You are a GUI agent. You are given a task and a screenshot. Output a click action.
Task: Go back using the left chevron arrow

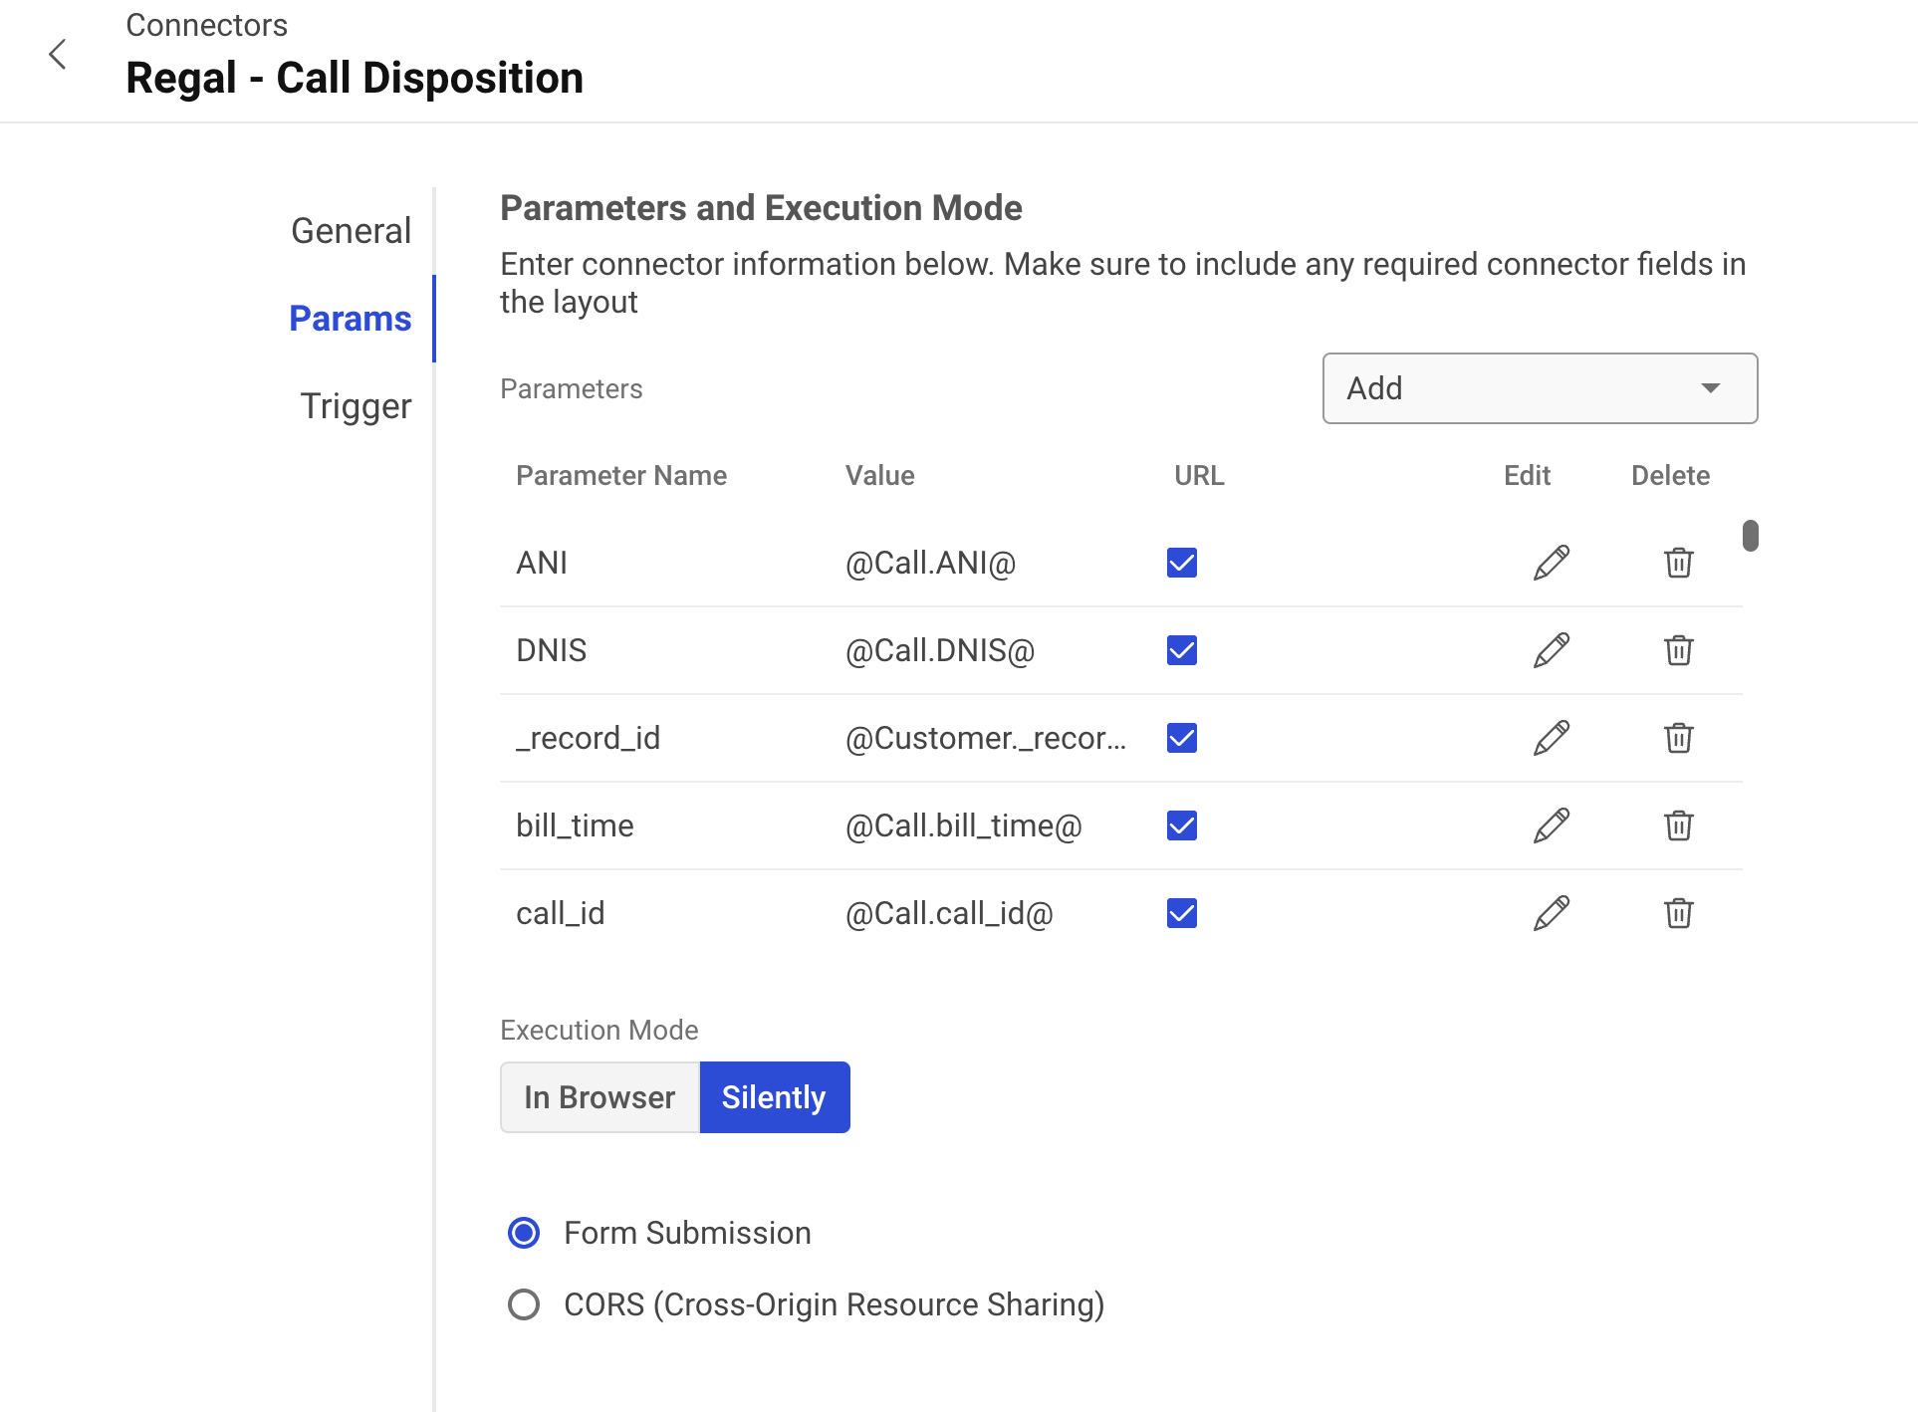click(x=58, y=54)
